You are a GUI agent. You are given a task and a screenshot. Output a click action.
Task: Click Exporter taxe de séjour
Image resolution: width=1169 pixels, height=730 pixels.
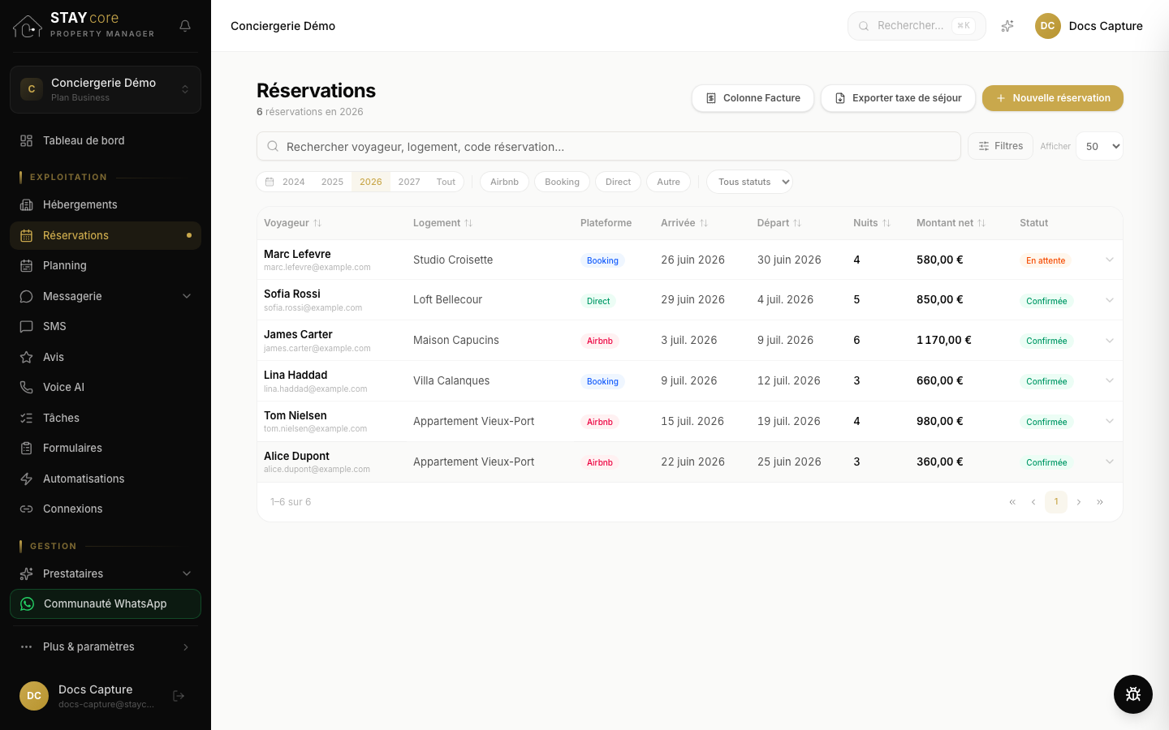(x=898, y=98)
